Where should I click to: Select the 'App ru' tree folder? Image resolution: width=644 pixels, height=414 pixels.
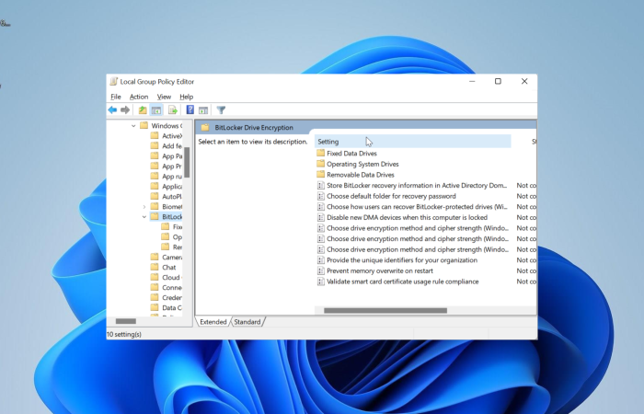coord(167,177)
